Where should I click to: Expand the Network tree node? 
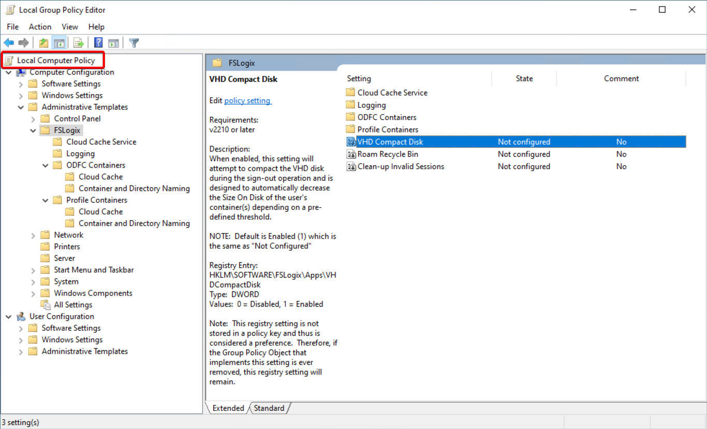tap(33, 235)
